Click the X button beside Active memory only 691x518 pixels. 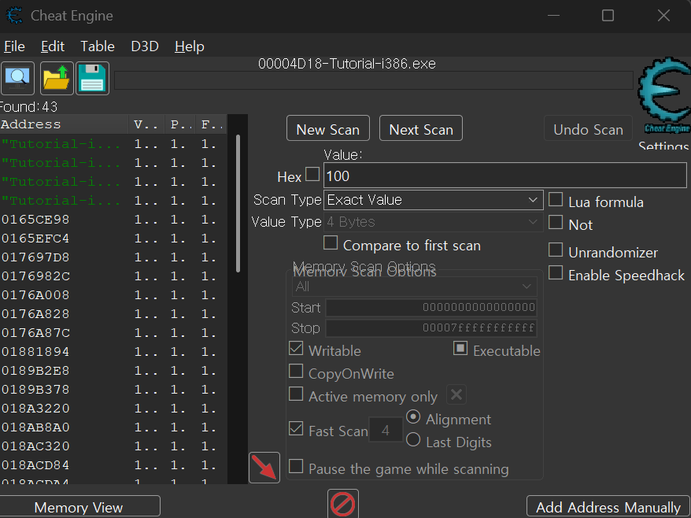(x=456, y=395)
